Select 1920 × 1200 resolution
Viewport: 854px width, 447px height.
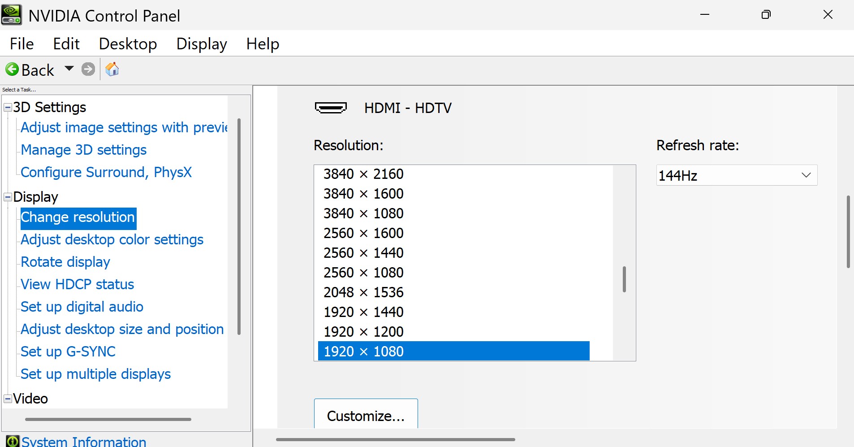point(453,332)
